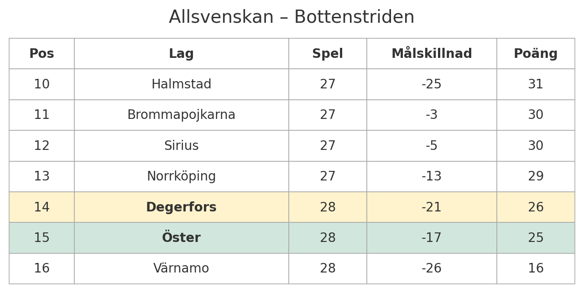Select the Norrköping team cell
584x293 pixels.
pyautogui.click(x=181, y=176)
